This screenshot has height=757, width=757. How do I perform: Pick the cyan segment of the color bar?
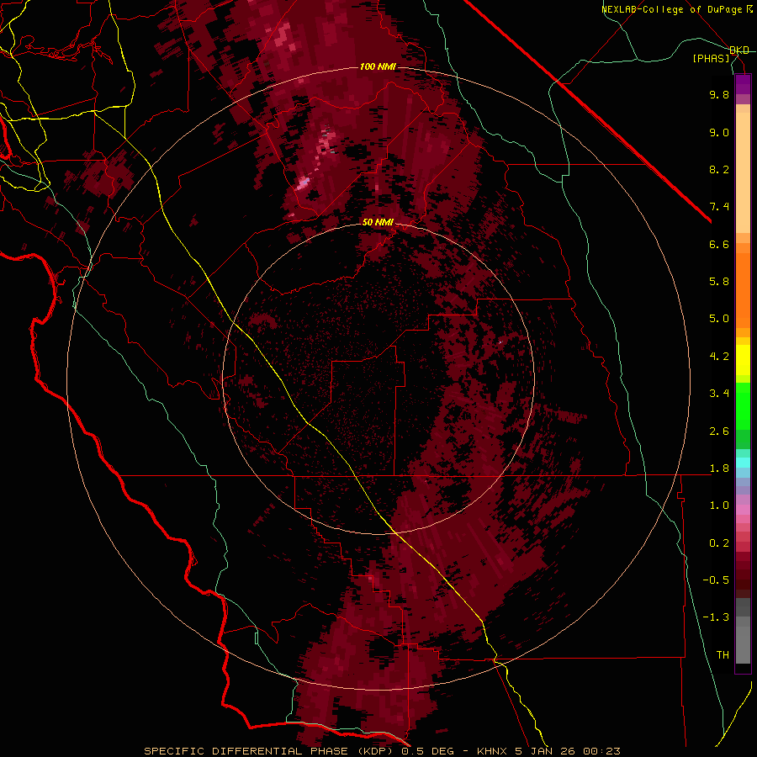[x=743, y=463]
